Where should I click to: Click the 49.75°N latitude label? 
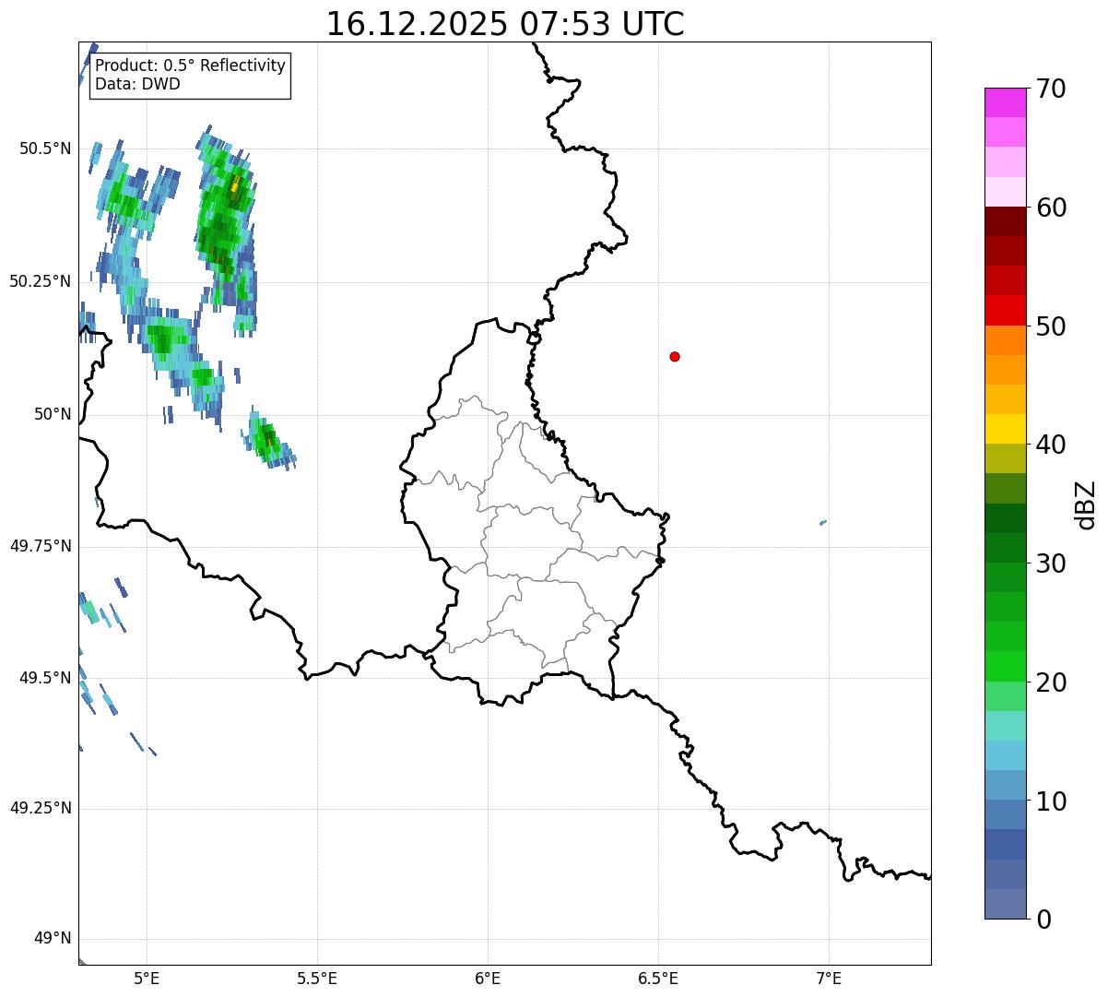(x=41, y=546)
